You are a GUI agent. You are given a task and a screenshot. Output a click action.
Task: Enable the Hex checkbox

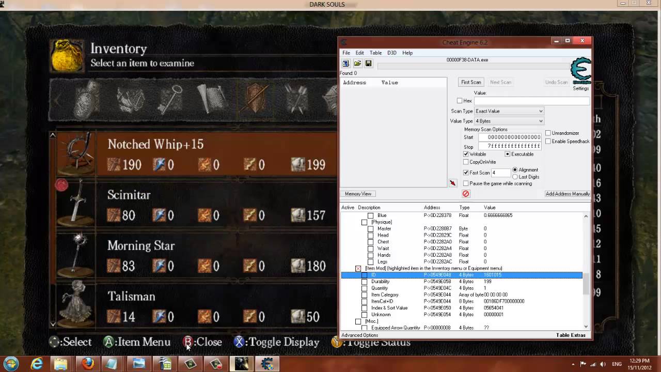point(460,101)
